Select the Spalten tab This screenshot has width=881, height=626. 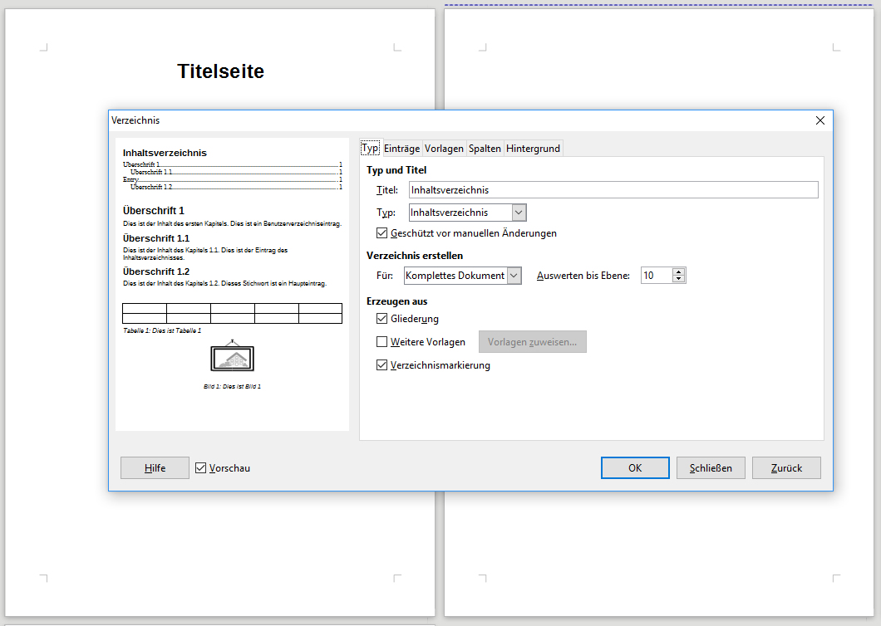point(485,149)
